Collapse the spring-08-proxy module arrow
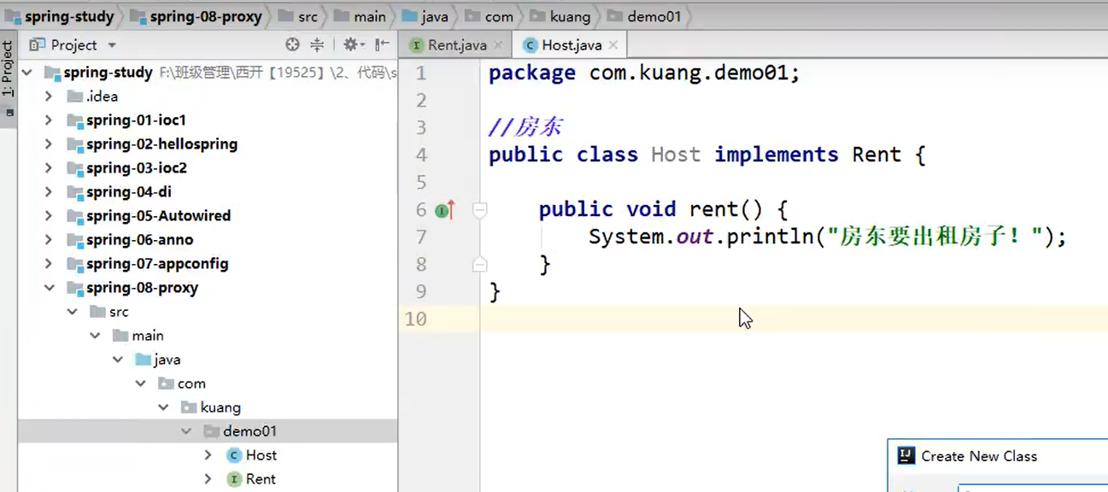 tap(49, 288)
